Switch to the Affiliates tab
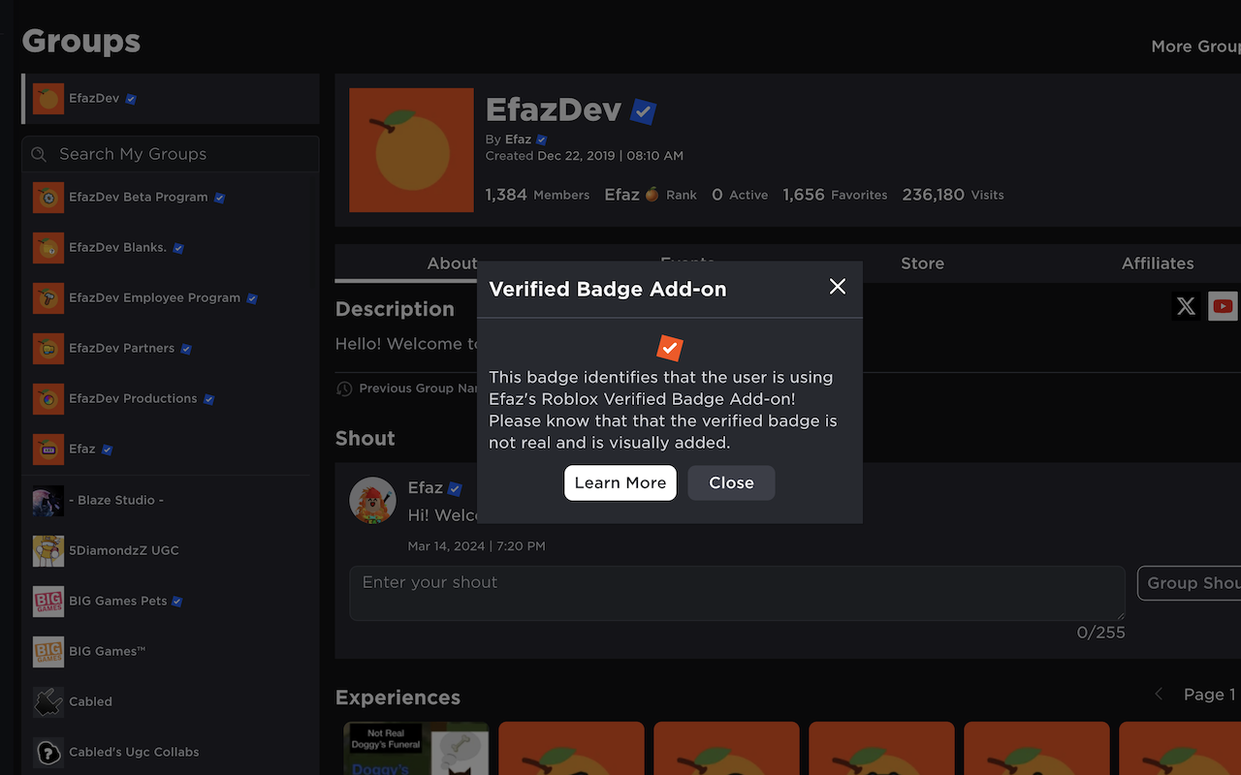This screenshot has height=775, width=1241. 1158,263
